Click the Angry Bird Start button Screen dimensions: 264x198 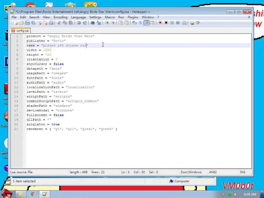click(x=7, y=193)
